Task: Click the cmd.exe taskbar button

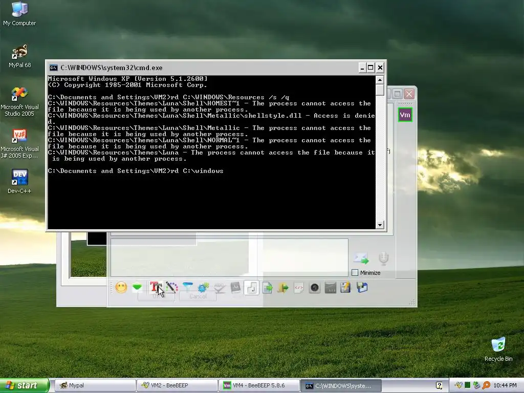Action: (x=341, y=385)
